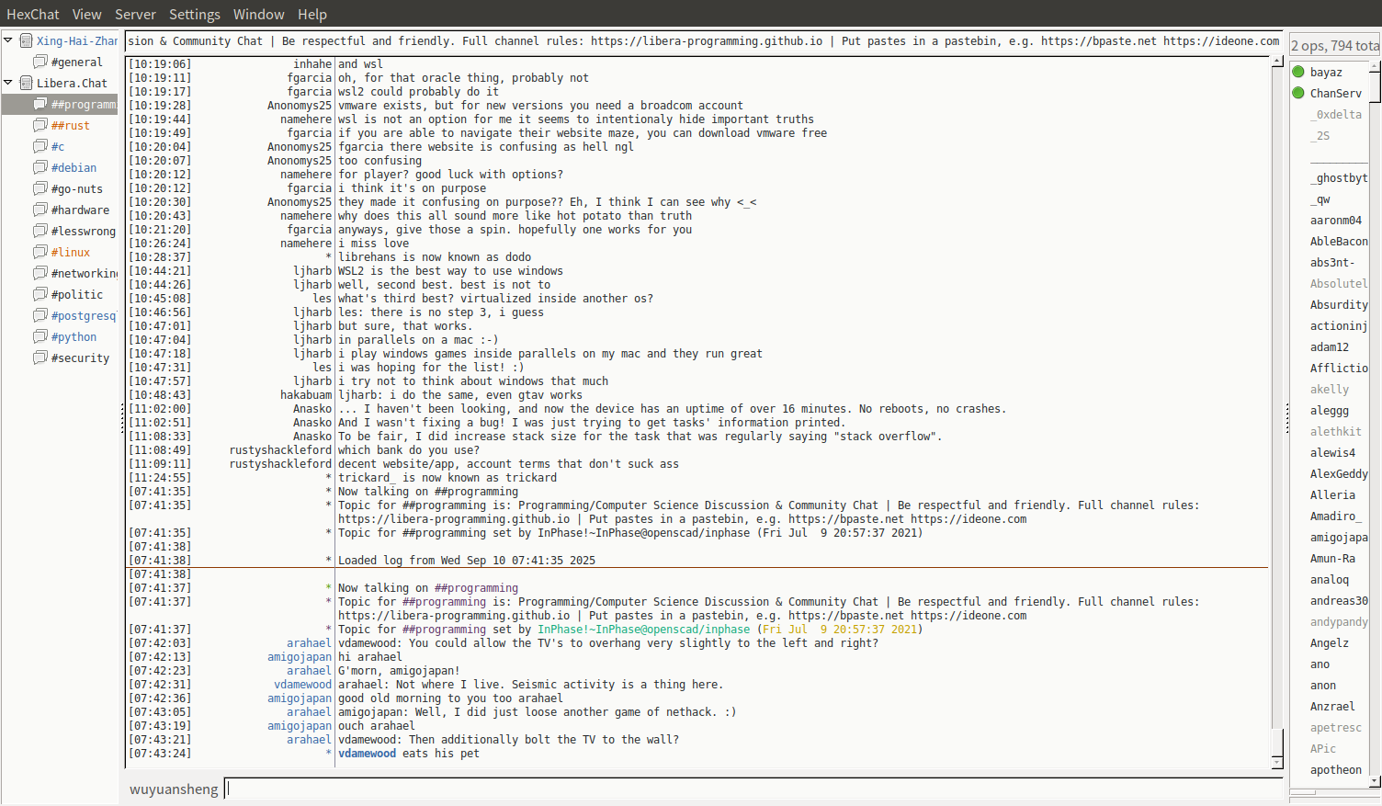Image resolution: width=1382 pixels, height=806 pixels.
Task: Select the #linux channel
Action: pyautogui.click(x=71, y=252)
